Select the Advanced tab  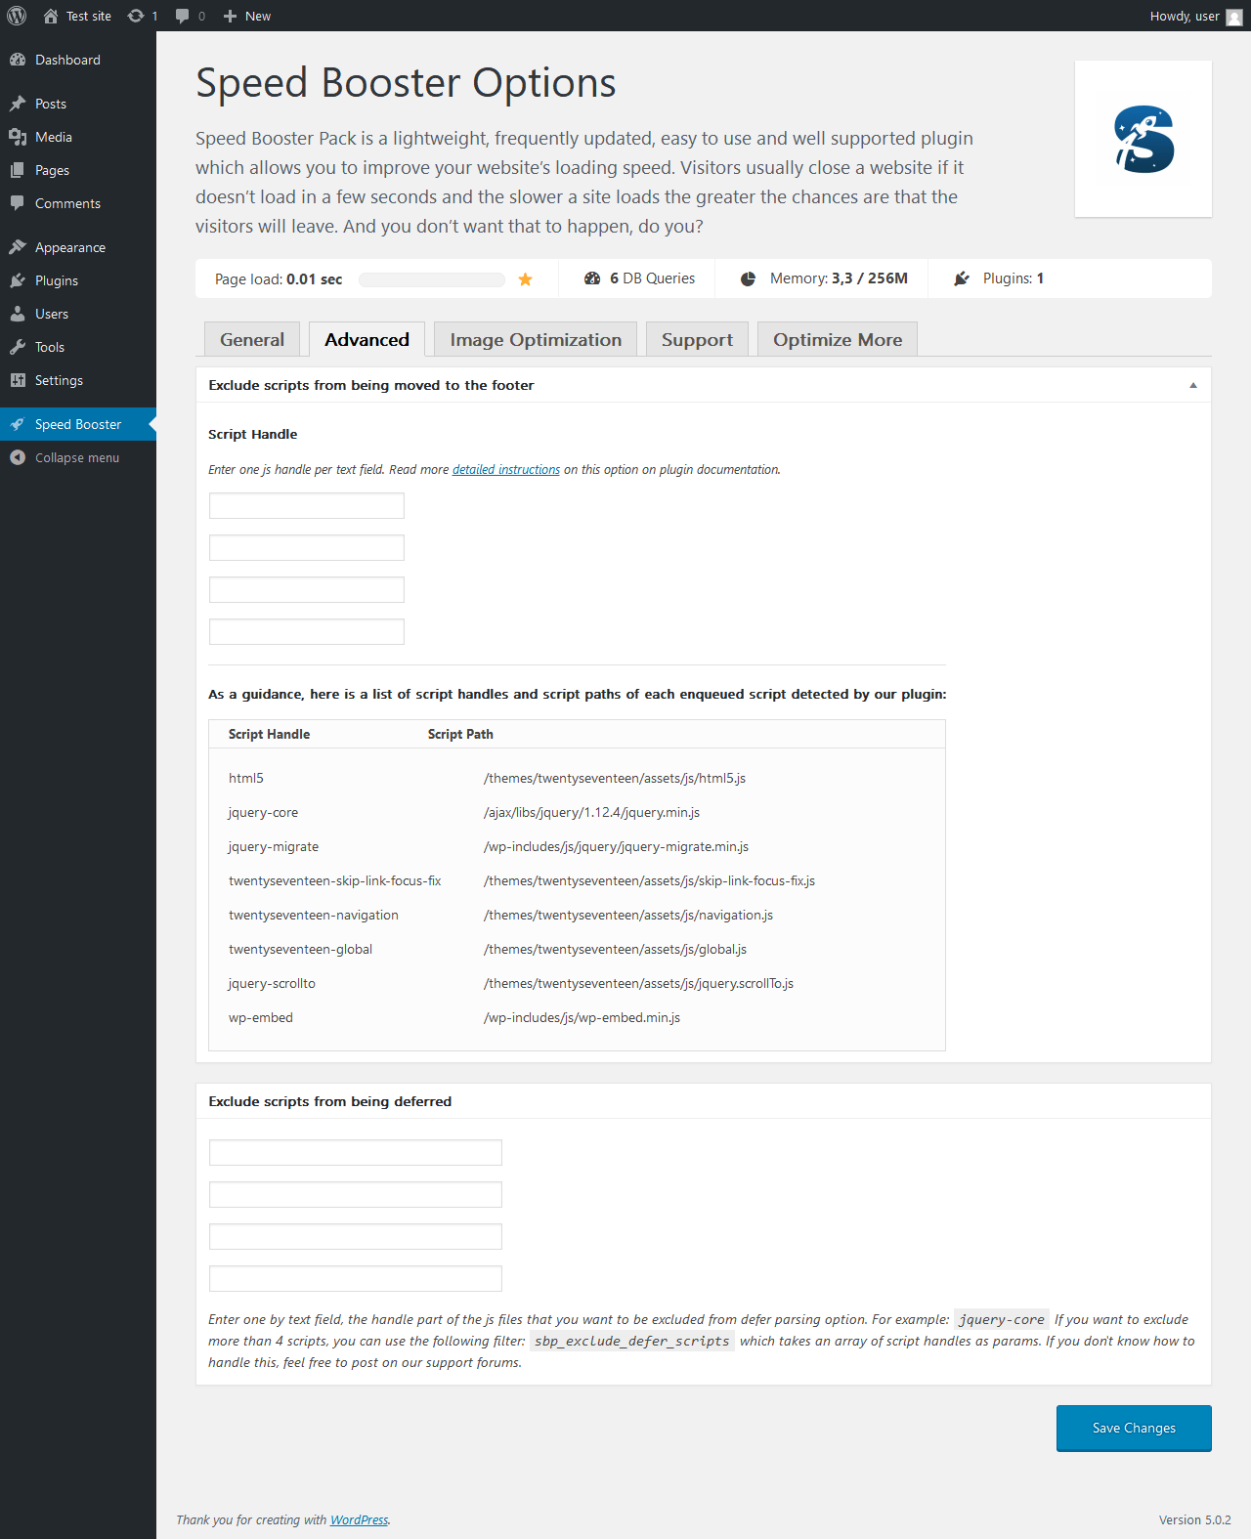pos(367,339)
